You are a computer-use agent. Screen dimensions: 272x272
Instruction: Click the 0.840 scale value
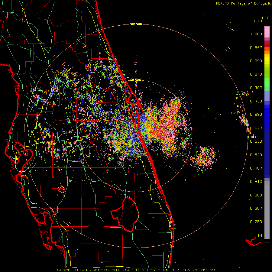[256, 74]
